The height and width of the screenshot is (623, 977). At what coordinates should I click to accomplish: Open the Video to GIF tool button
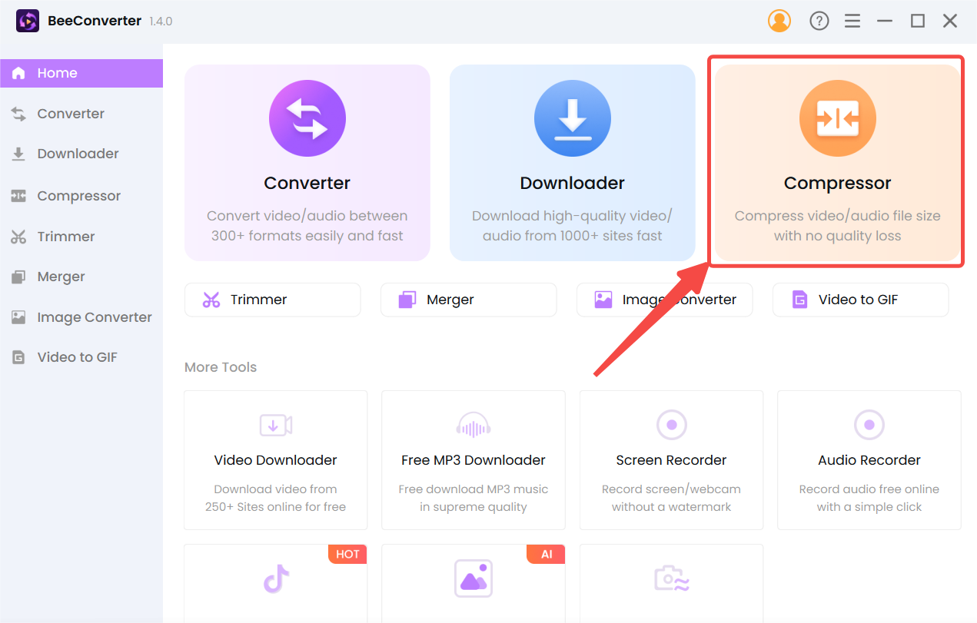click(860, 300)
